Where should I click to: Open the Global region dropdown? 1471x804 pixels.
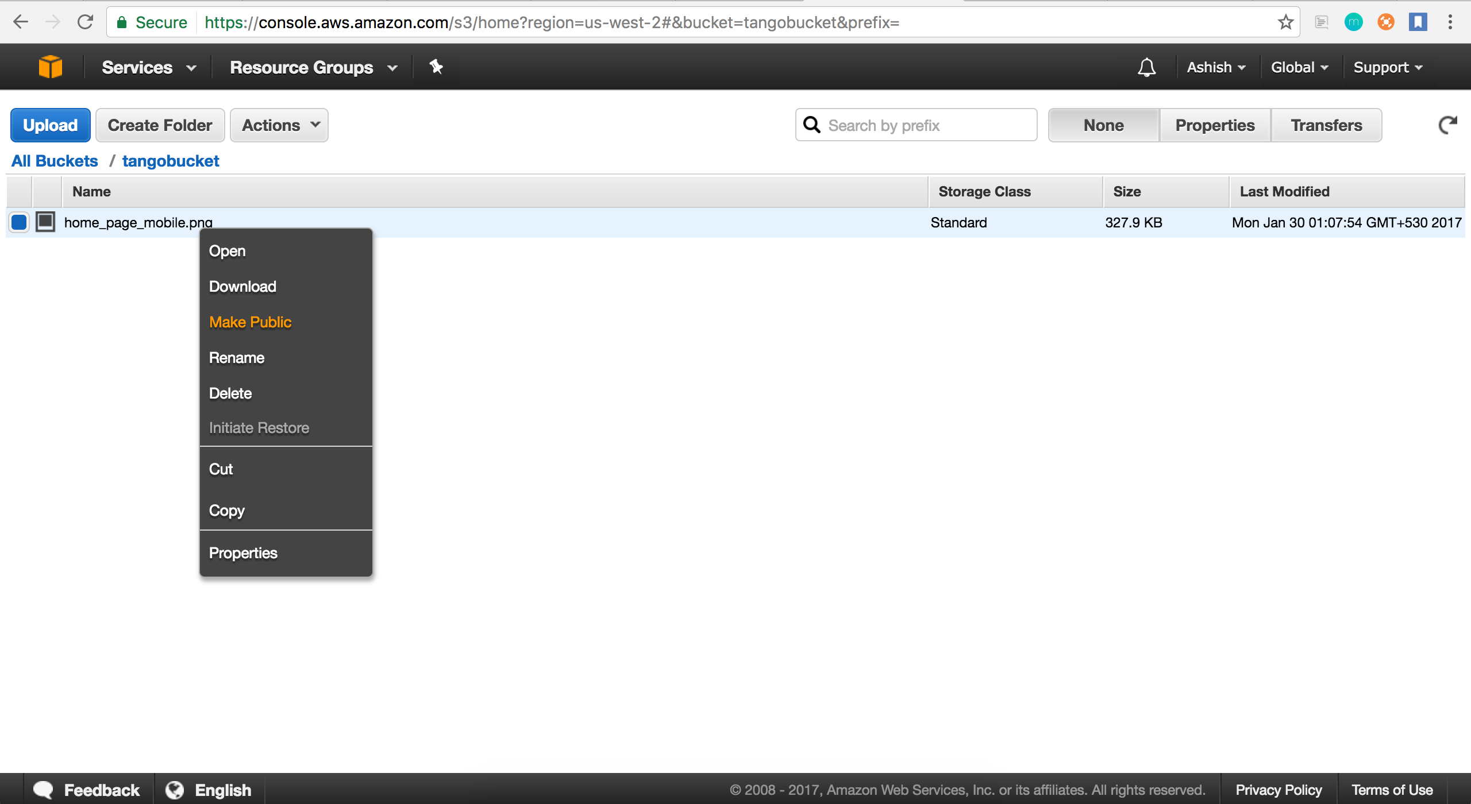coord(1300,67)
